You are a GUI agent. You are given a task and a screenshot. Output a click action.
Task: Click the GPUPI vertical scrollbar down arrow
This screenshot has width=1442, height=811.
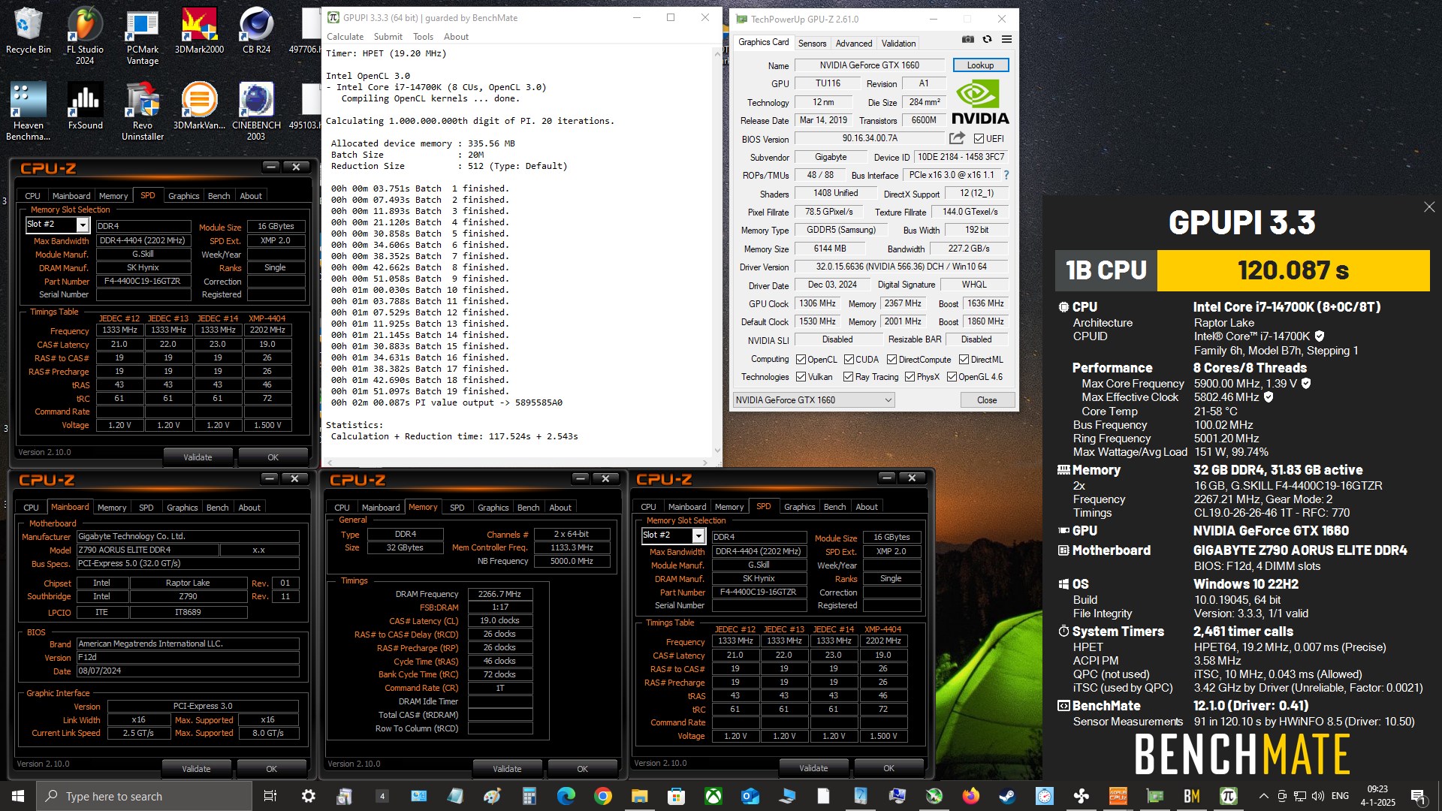(x=716, y=451)
